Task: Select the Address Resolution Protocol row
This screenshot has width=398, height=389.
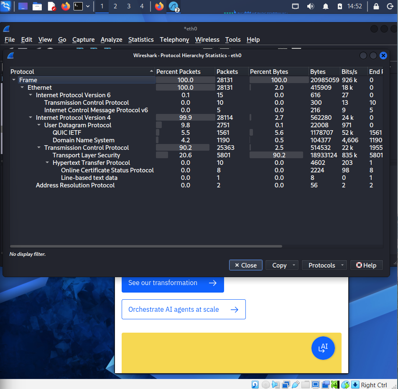Action: click(x=196, y=185)
